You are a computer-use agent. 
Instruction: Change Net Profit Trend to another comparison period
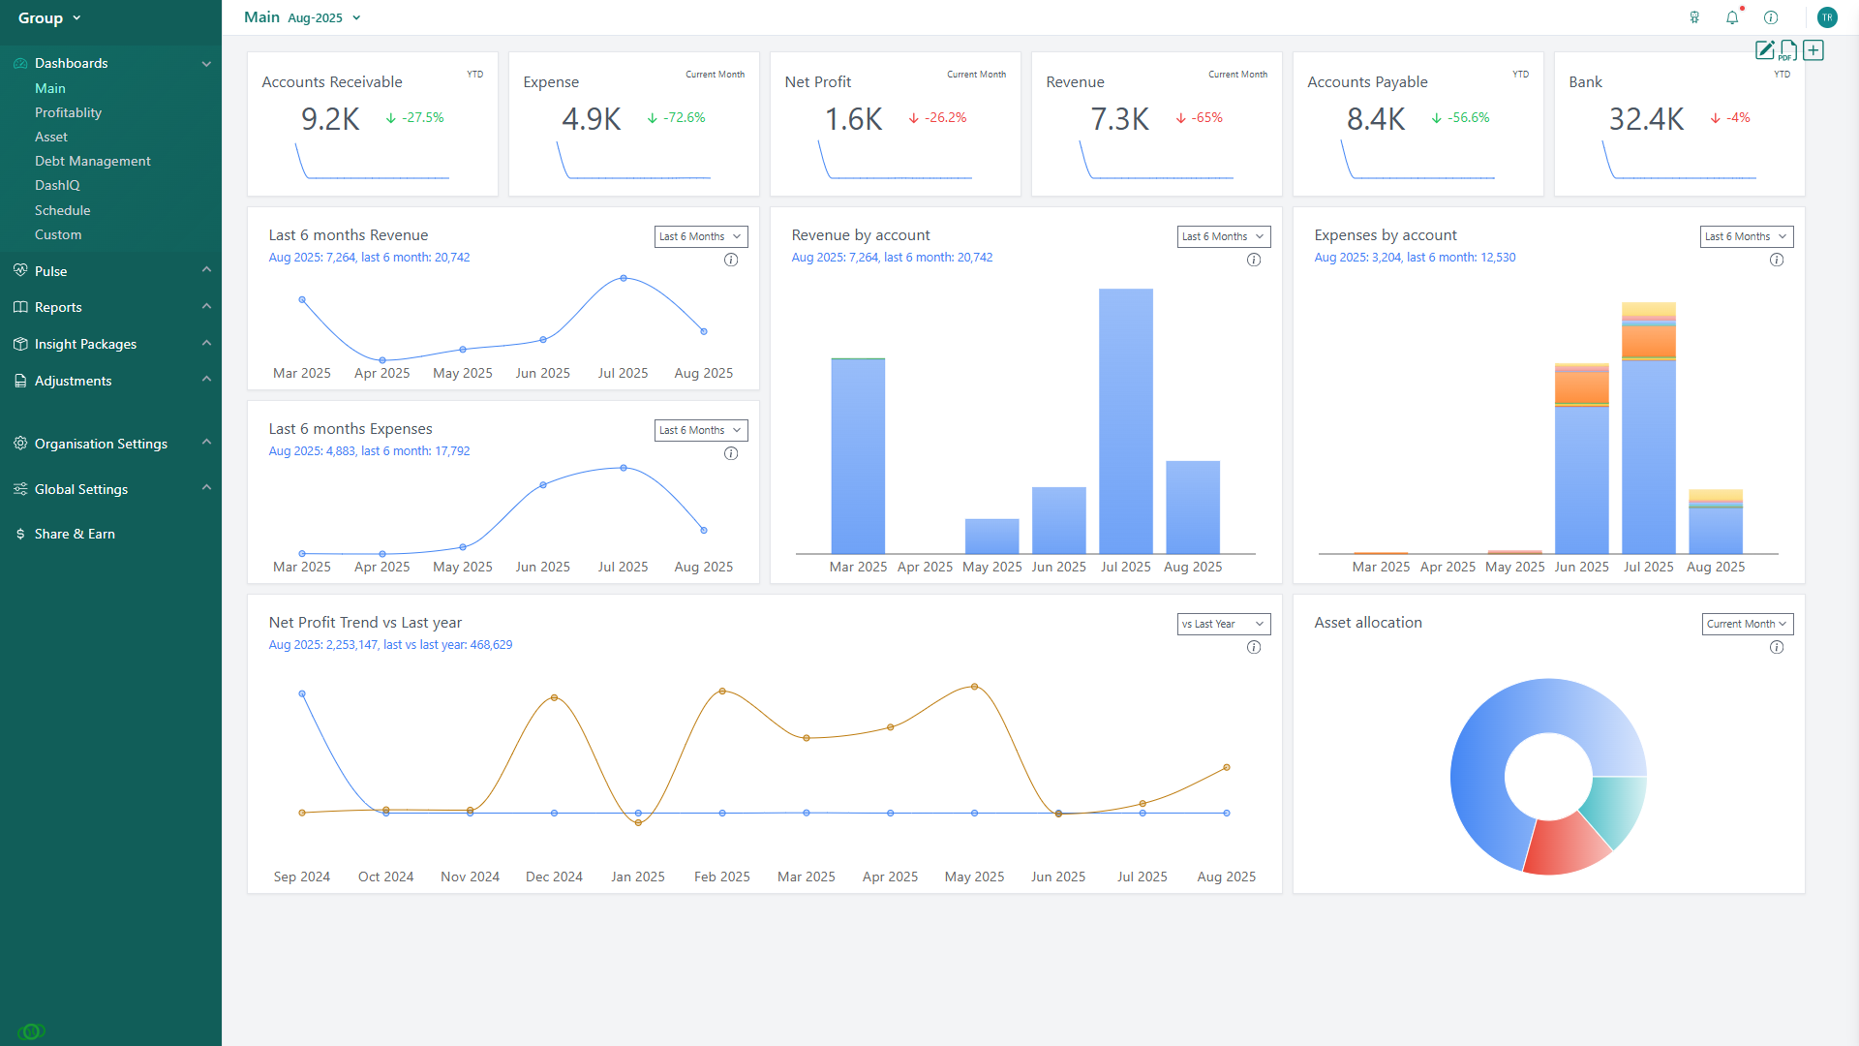tap(1223, 624)
